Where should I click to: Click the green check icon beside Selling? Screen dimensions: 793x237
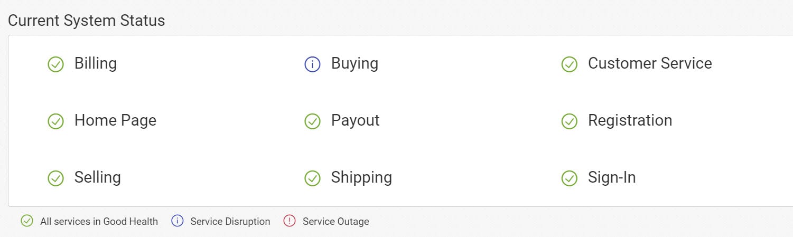pos(55,178)
